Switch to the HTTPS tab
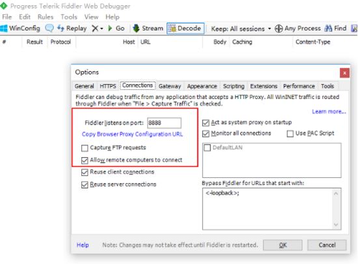The height and width of the screenshot is (264, 358). pos(108,86)
